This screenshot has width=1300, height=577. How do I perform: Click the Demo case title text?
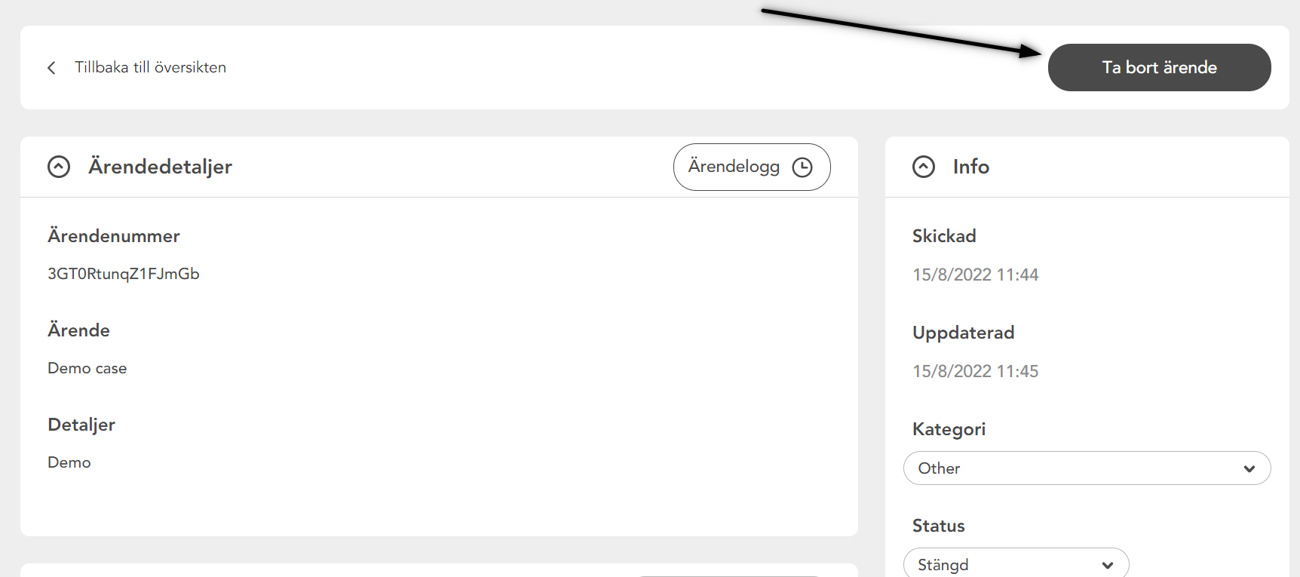pos(87,368)
